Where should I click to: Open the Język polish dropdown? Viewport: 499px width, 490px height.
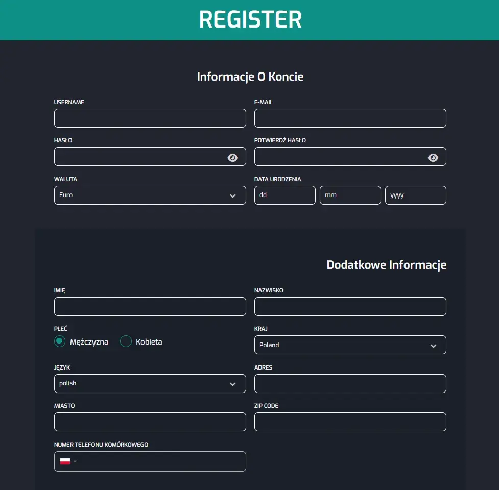point(150,383)
